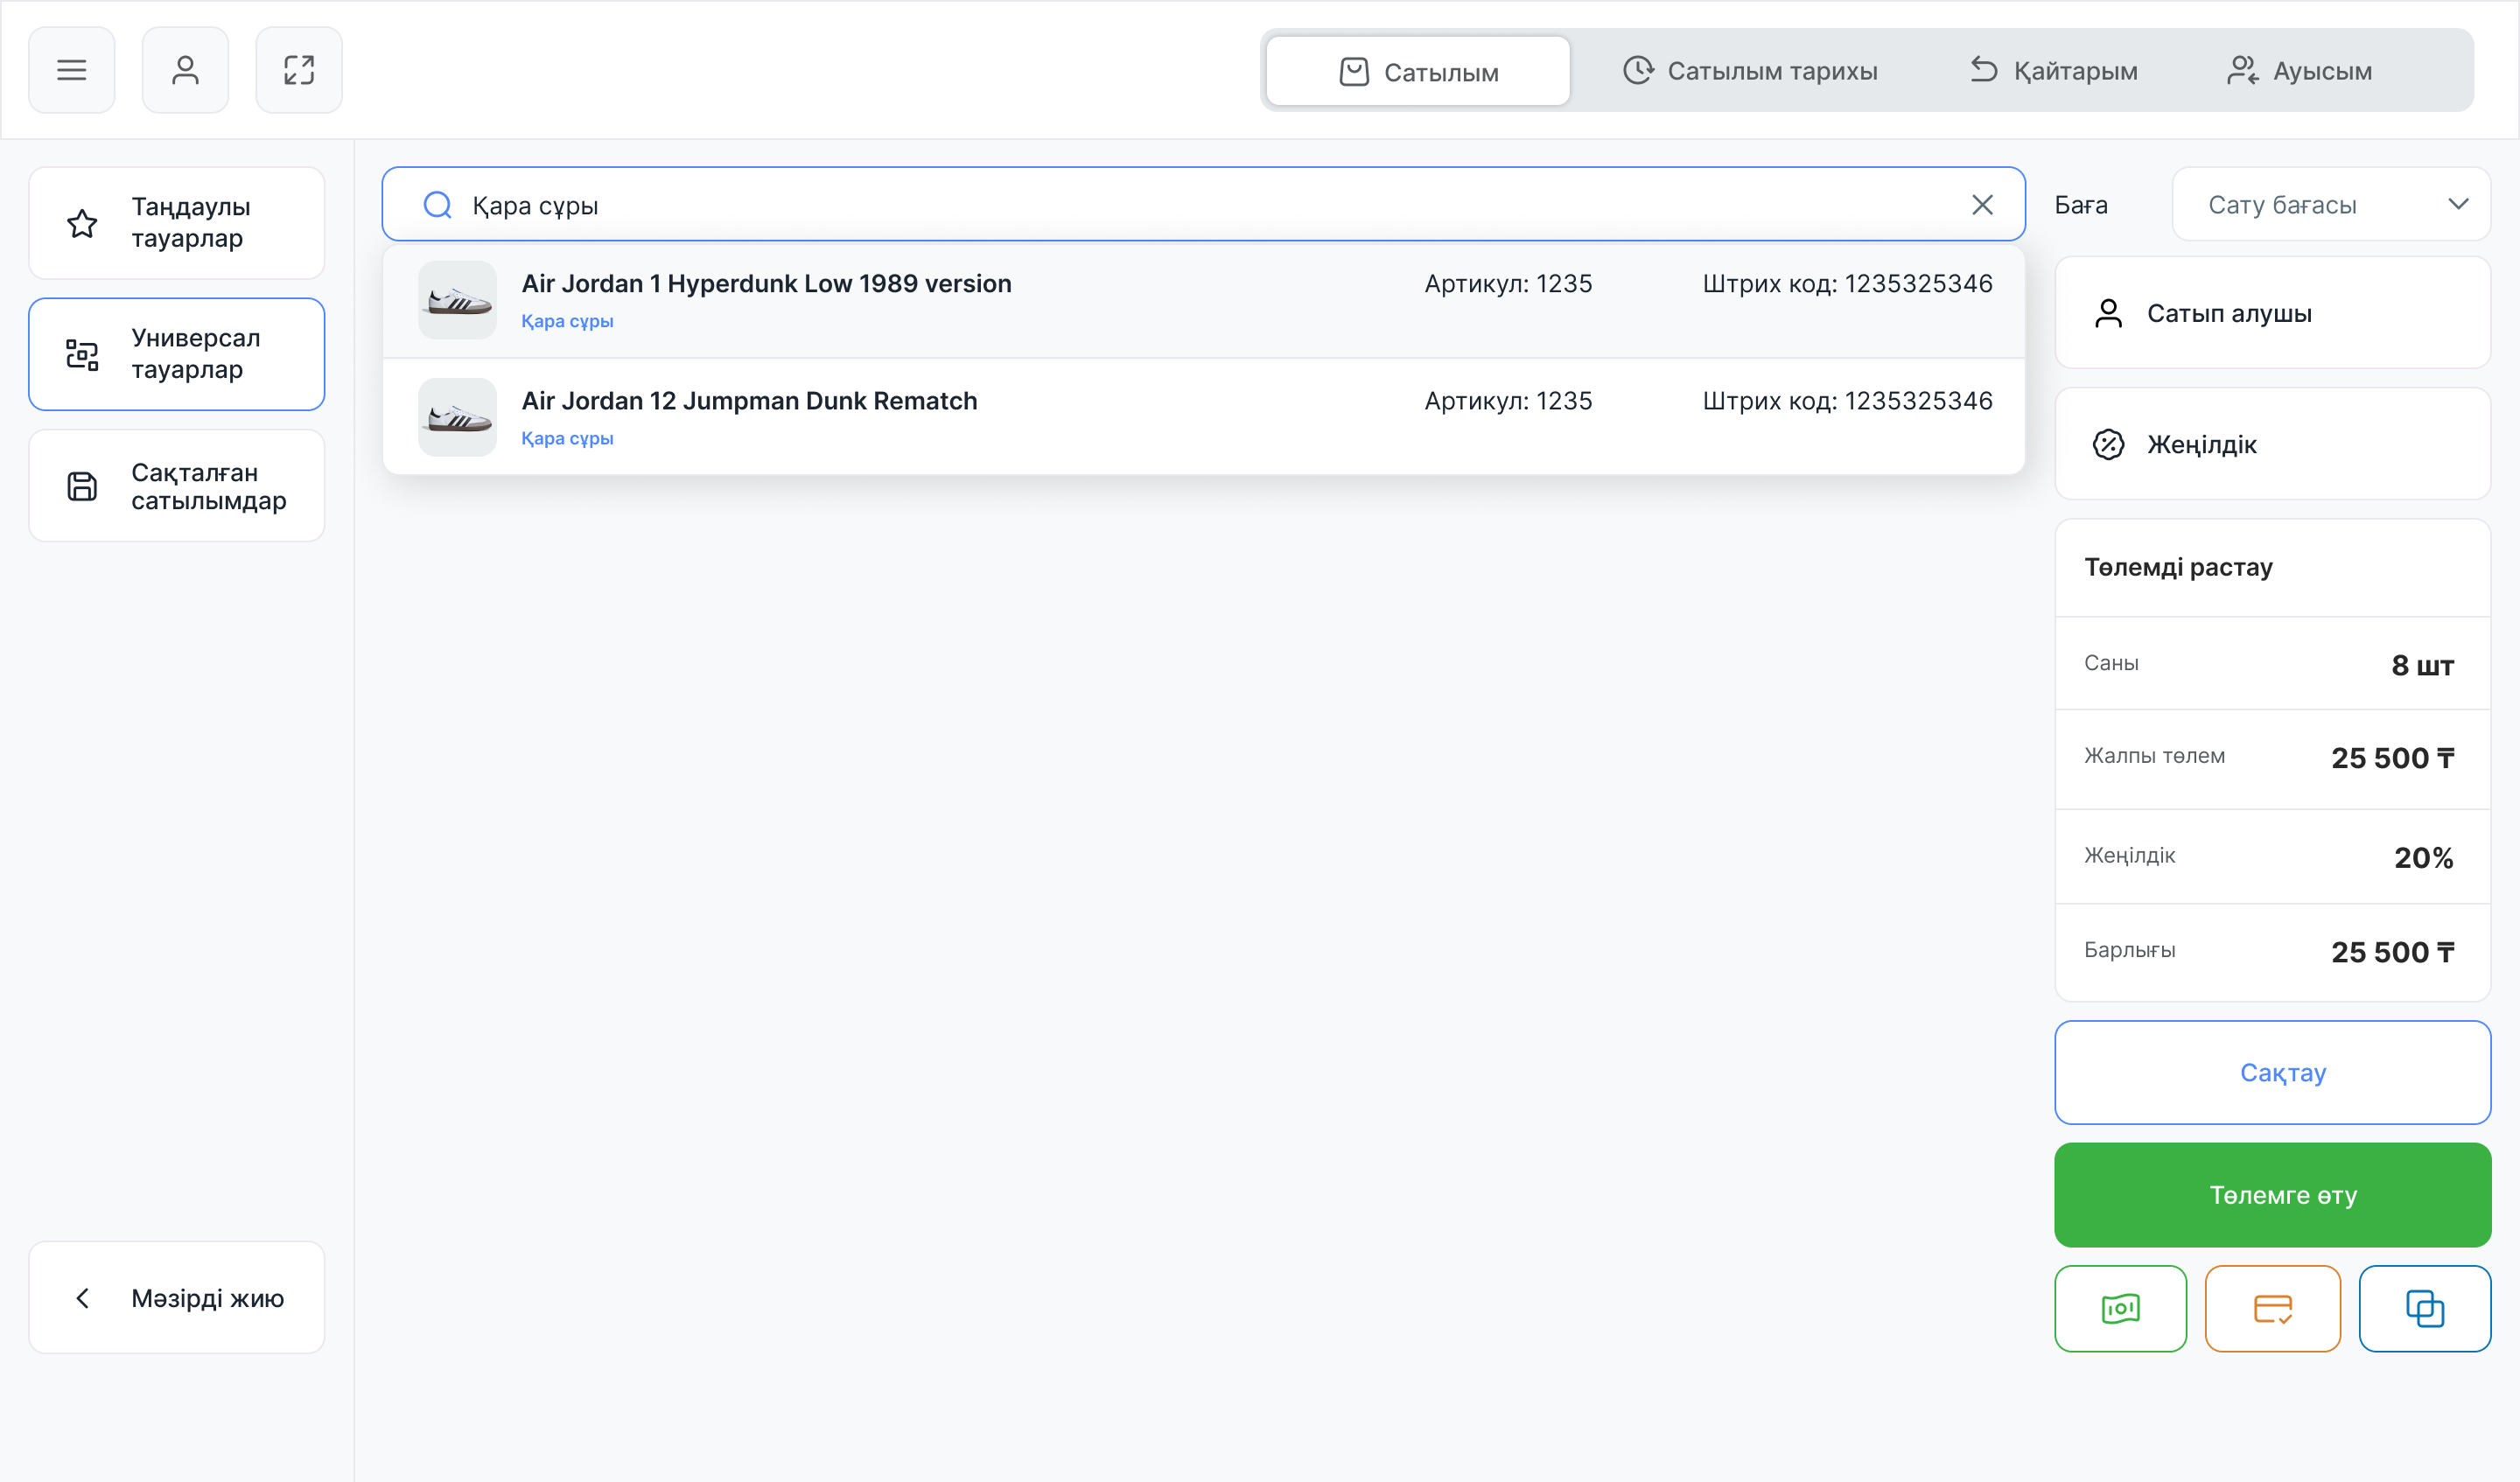Switch to the Сатылым tab

pyautogui.click(x=1418, y=71)
